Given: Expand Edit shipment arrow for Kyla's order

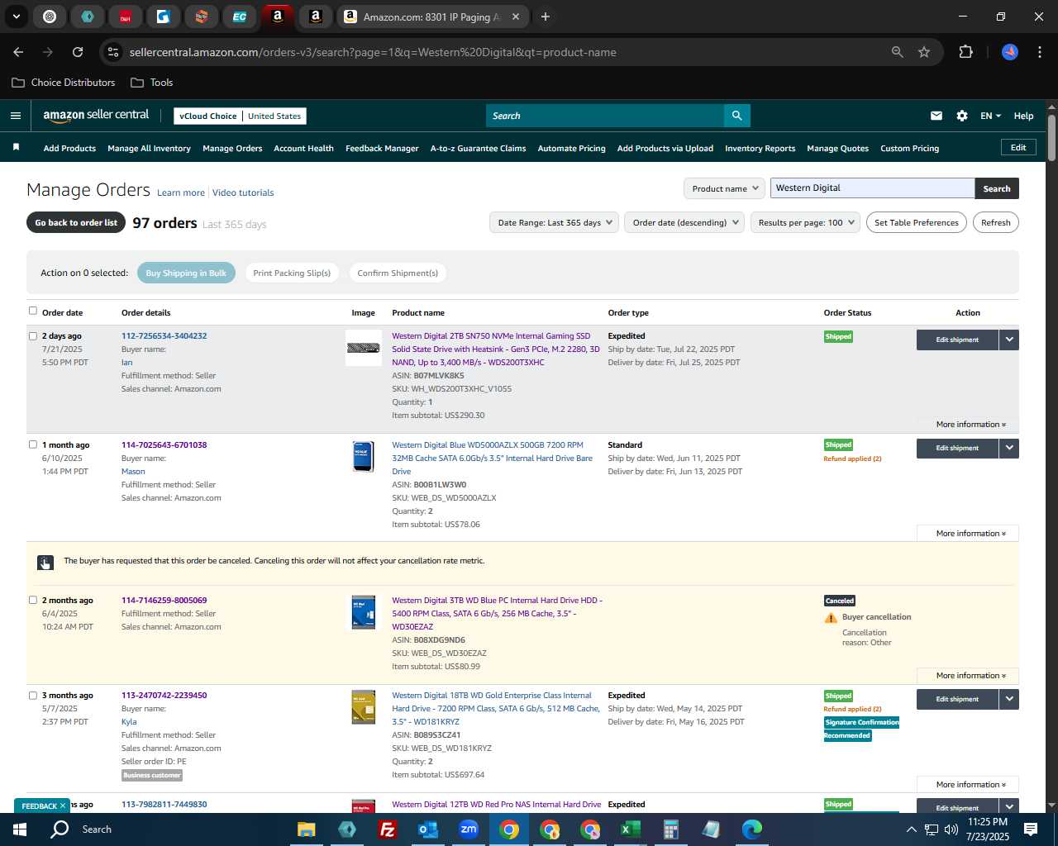Looking at the screenshot, I should pyautogui.click(x=1008, y=699).
